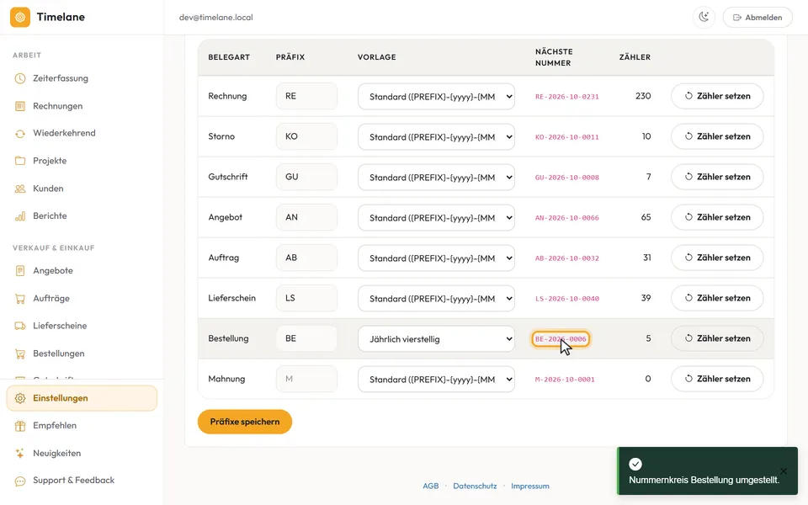Set the counter for Lieferschein
This screenshot has height=505, width=808.
[717, 298]
